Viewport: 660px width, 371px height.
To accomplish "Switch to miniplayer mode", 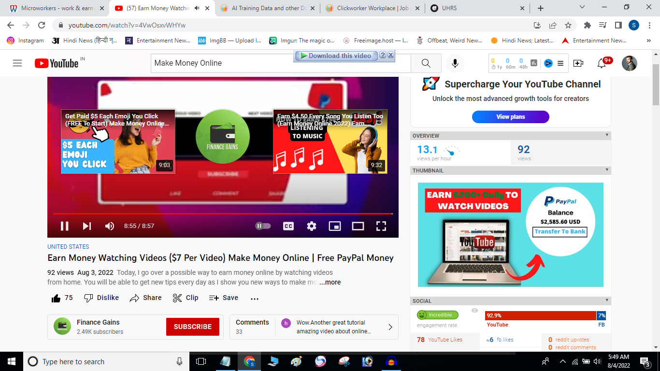I will tap(335, 226).
